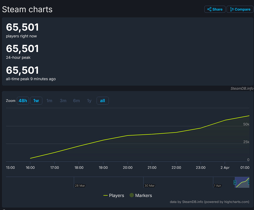Click the left handle of the navigator selection

click(235, 182)
